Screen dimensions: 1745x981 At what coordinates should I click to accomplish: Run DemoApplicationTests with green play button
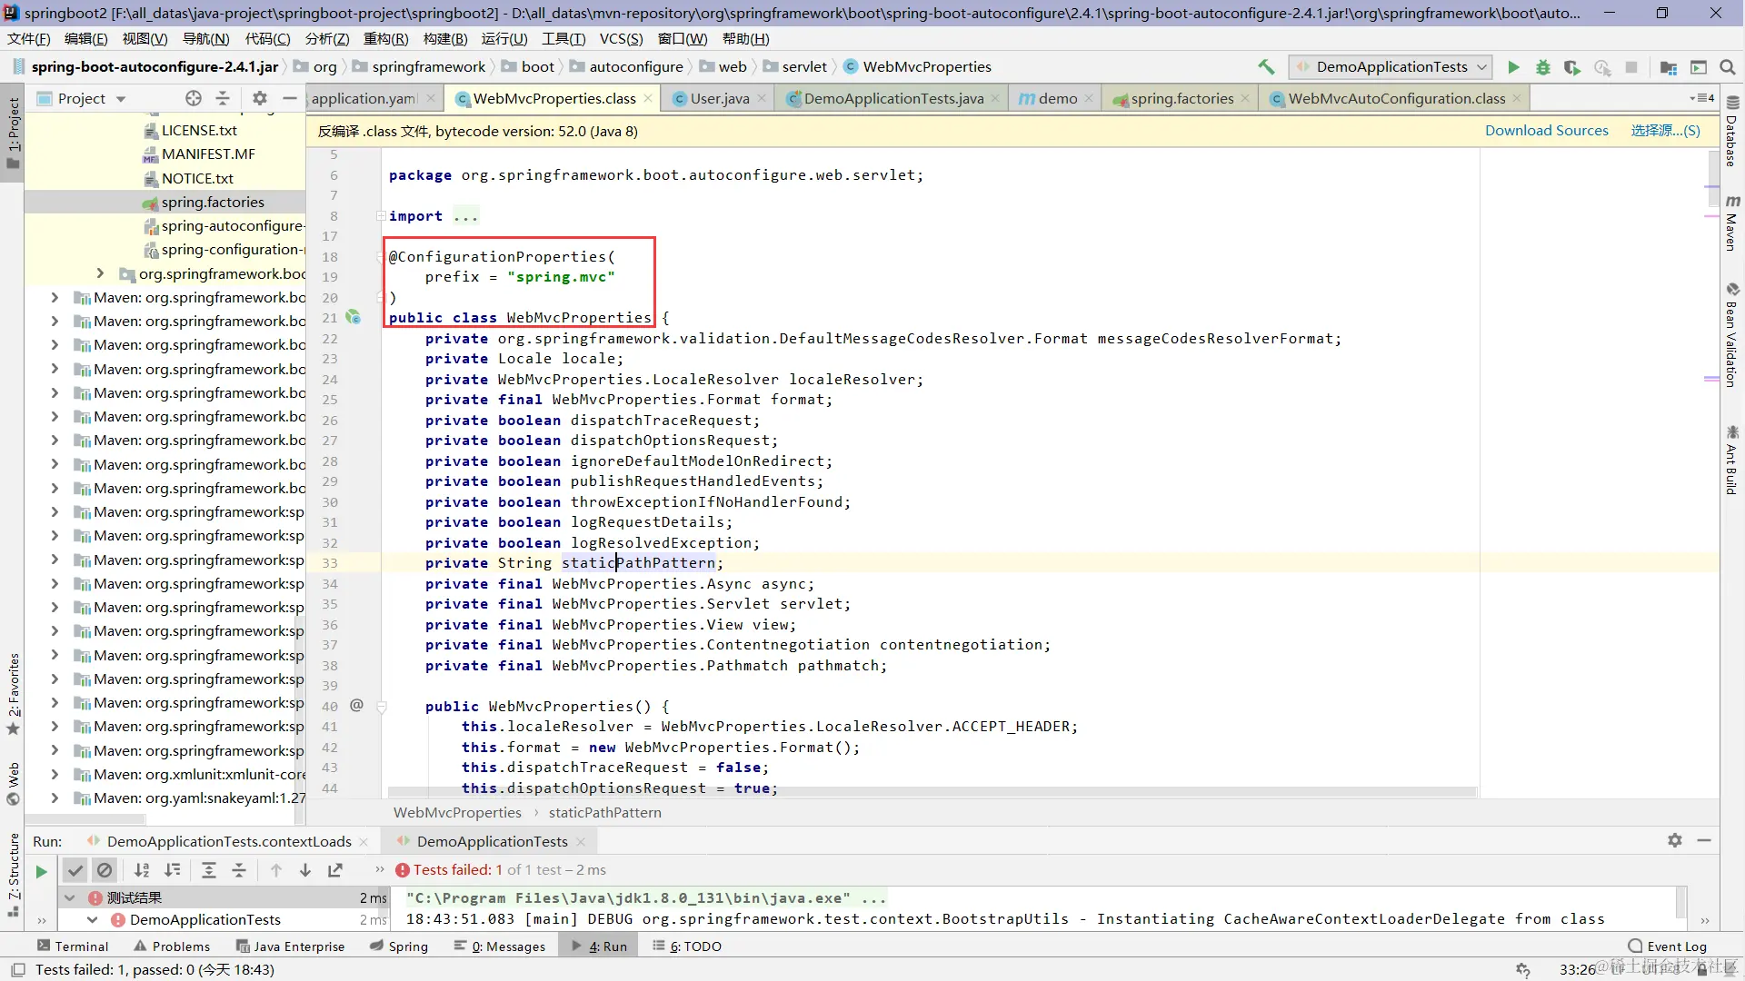[1513, 67]
